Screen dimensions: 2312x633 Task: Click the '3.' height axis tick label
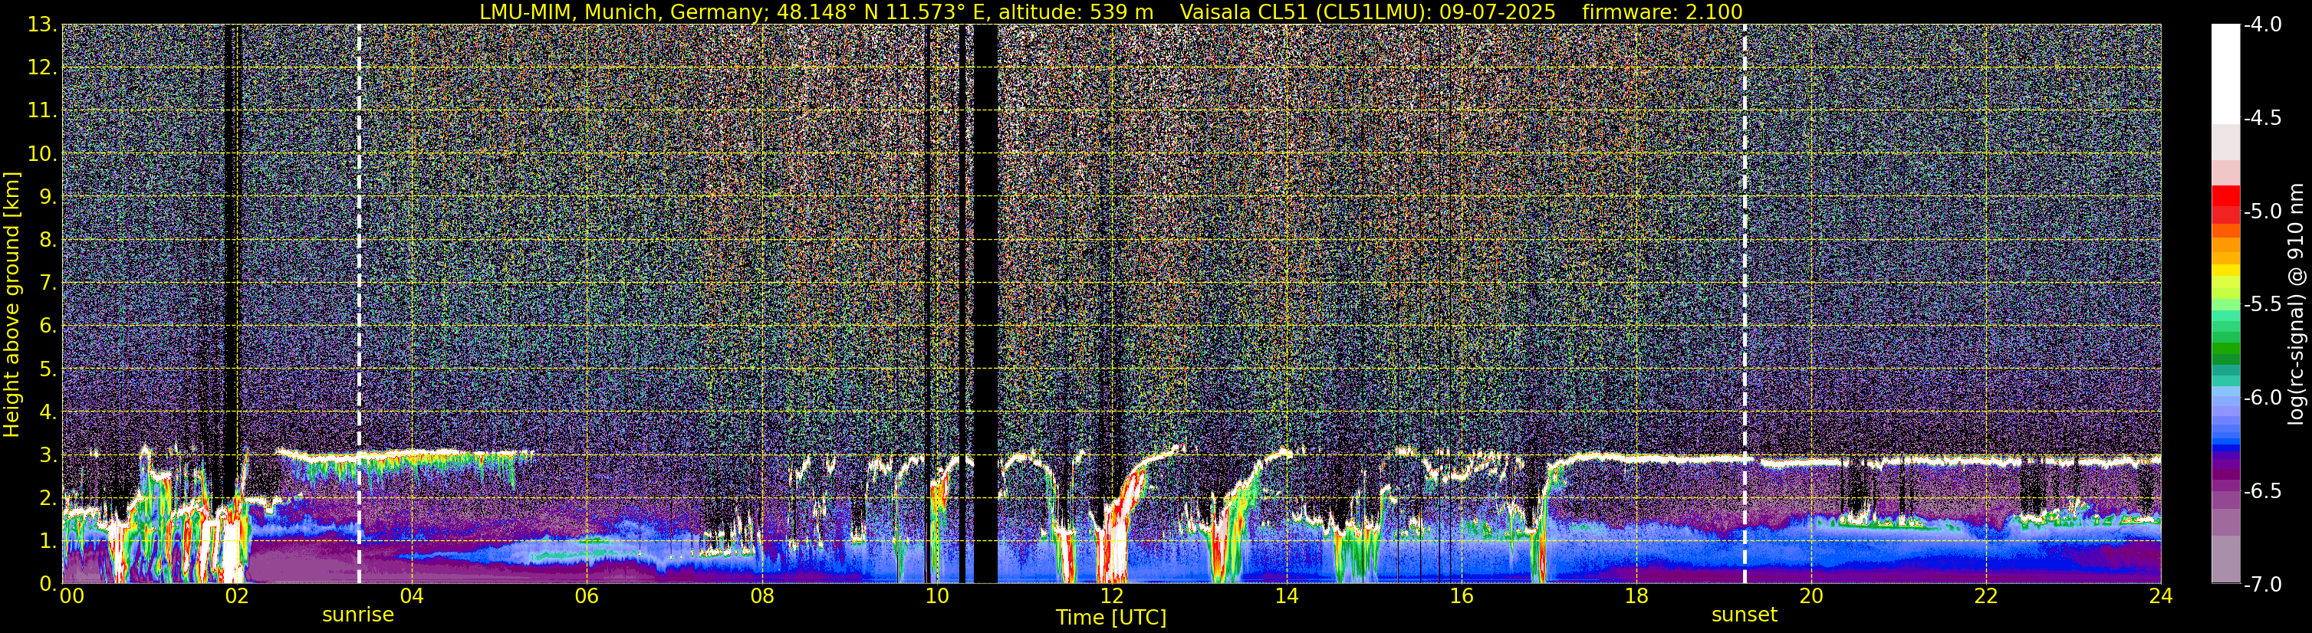48,455
